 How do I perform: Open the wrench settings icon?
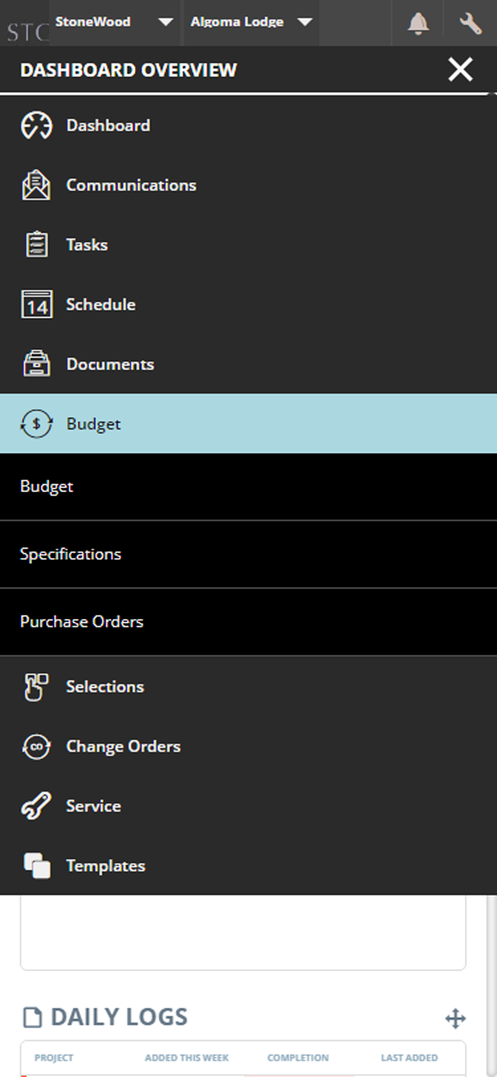pos(471,23)
